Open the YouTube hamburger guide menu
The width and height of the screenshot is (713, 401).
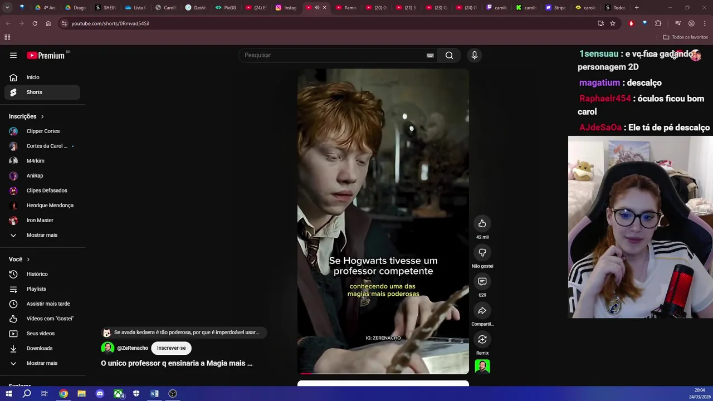click(13, 55)
